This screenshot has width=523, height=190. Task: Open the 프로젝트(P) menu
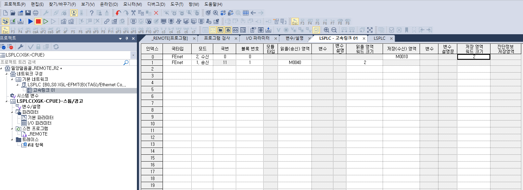click(x=15, y=4)
